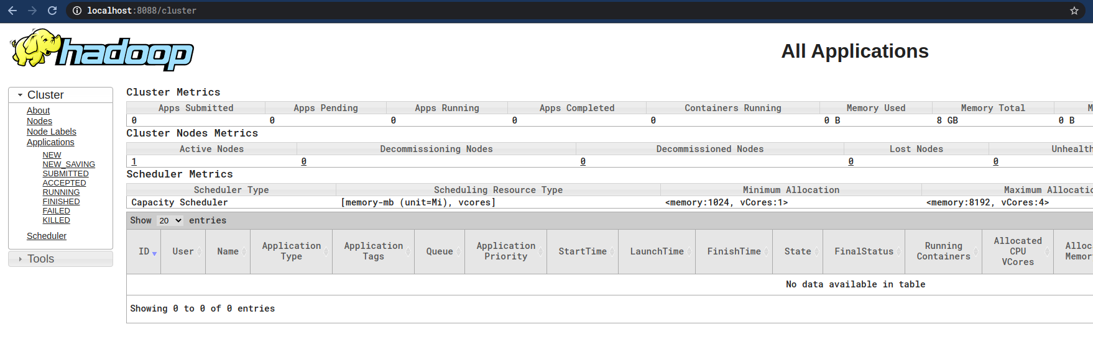The height and width of the screenshot is (342, 1093).
Task: Filter applications by NEW_SAVING state
Action: [x=68, y=164]
